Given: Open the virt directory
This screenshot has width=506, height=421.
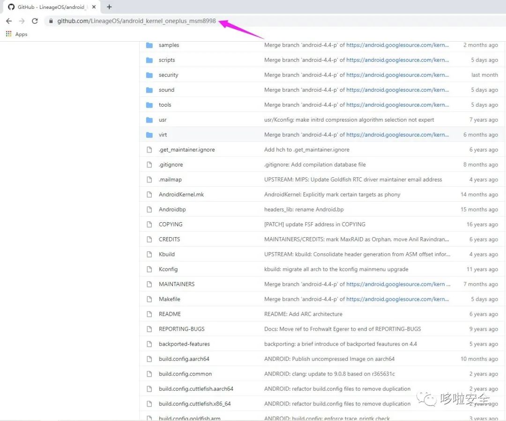Looking at the screenshot, I should pyautogui.click(x=163, y=135).
